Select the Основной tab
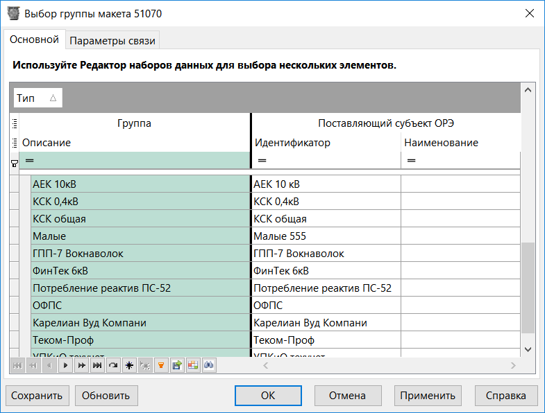 (x=35, y=39)
